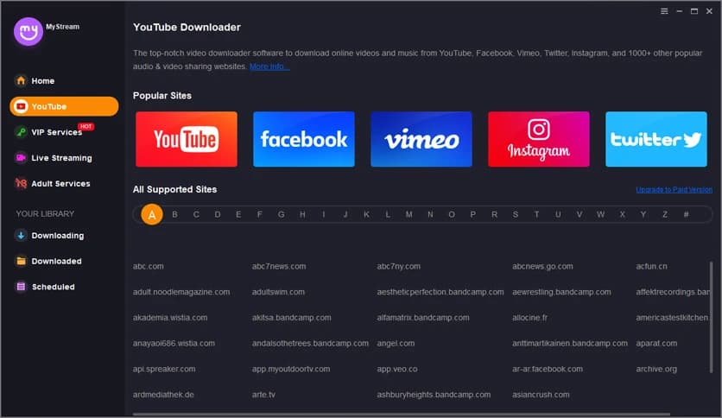The image size is (722, 418).
Task: Click the folder icon for Downloaded
Action: [x=21, y=261]
